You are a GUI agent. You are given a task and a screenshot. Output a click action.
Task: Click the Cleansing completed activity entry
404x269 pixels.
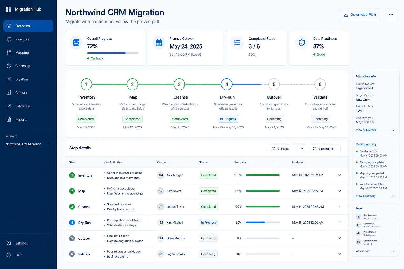pos(371,164)
